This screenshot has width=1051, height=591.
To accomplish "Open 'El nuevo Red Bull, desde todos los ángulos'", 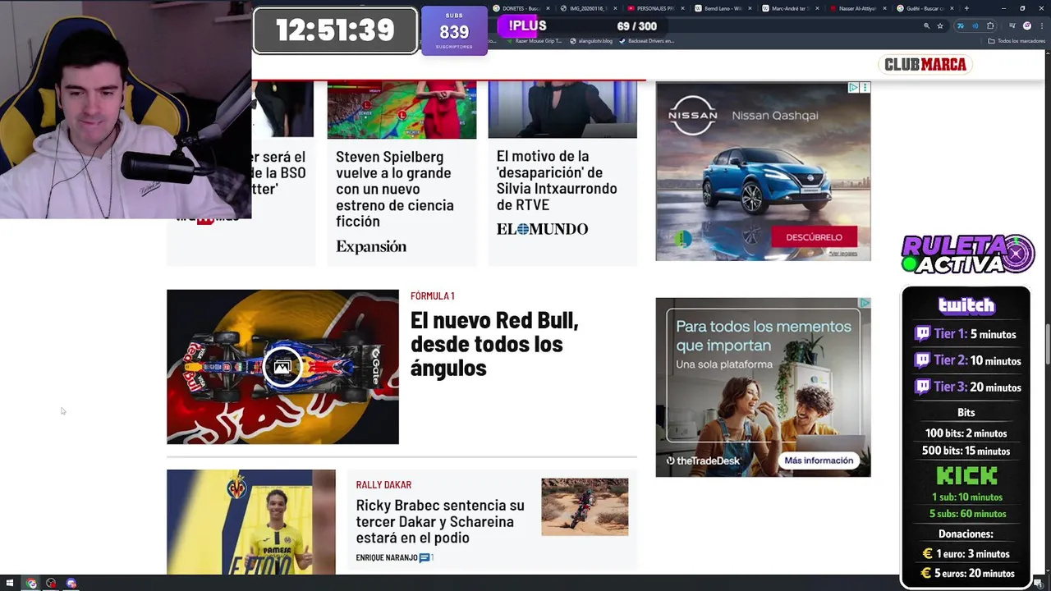I will pyautogui.click(x=494, y=344).
